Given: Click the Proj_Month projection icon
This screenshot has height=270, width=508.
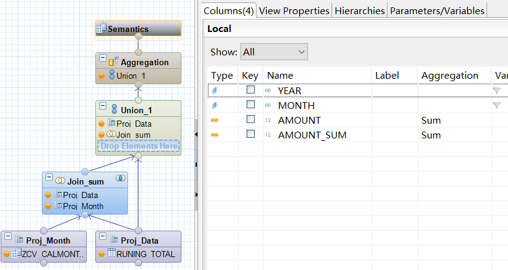Looking at the screenshot, I should pos(20,240).
